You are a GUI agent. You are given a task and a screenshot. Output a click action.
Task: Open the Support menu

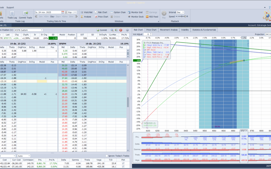point(10,8)
